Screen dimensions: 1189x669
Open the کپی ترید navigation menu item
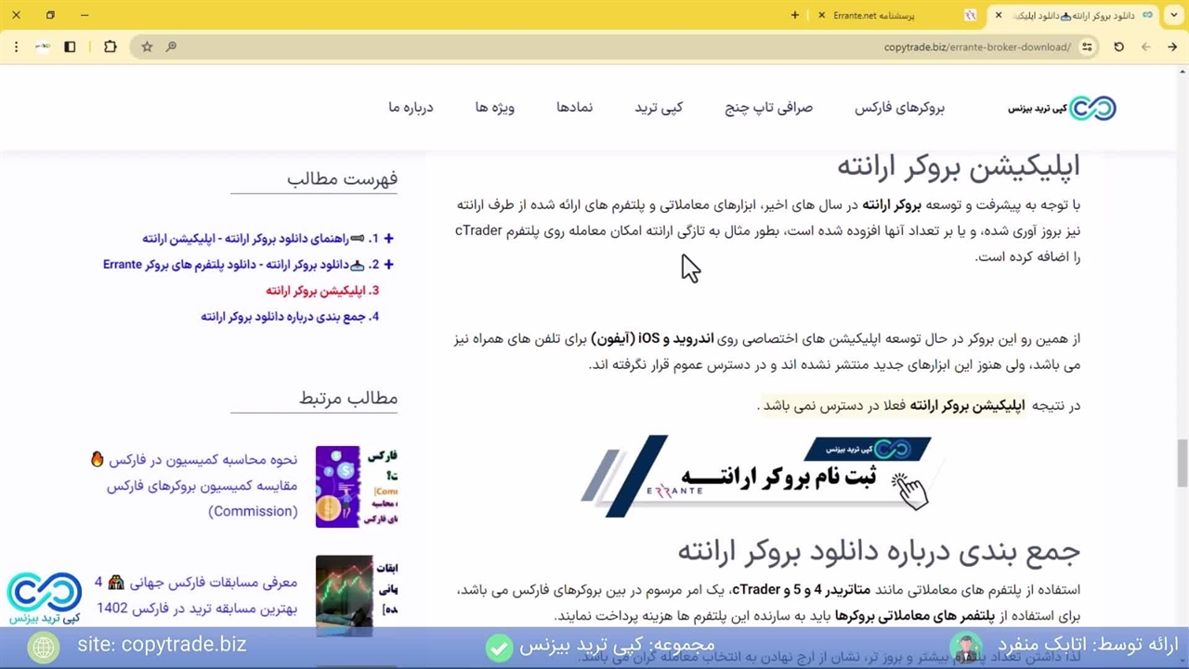(659, 108)
